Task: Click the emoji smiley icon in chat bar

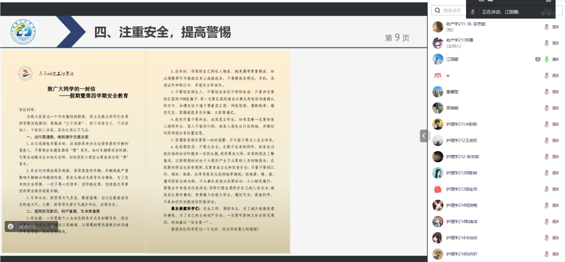Action: (x=11, y=227)
